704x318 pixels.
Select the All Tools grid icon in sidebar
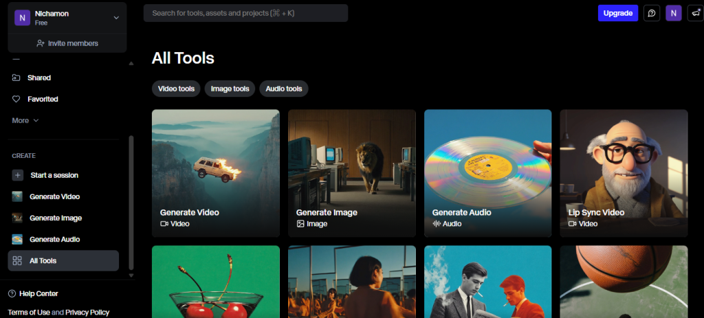17,261
